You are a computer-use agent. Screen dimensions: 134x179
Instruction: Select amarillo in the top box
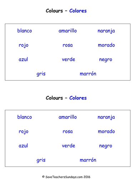click(68, 31)
